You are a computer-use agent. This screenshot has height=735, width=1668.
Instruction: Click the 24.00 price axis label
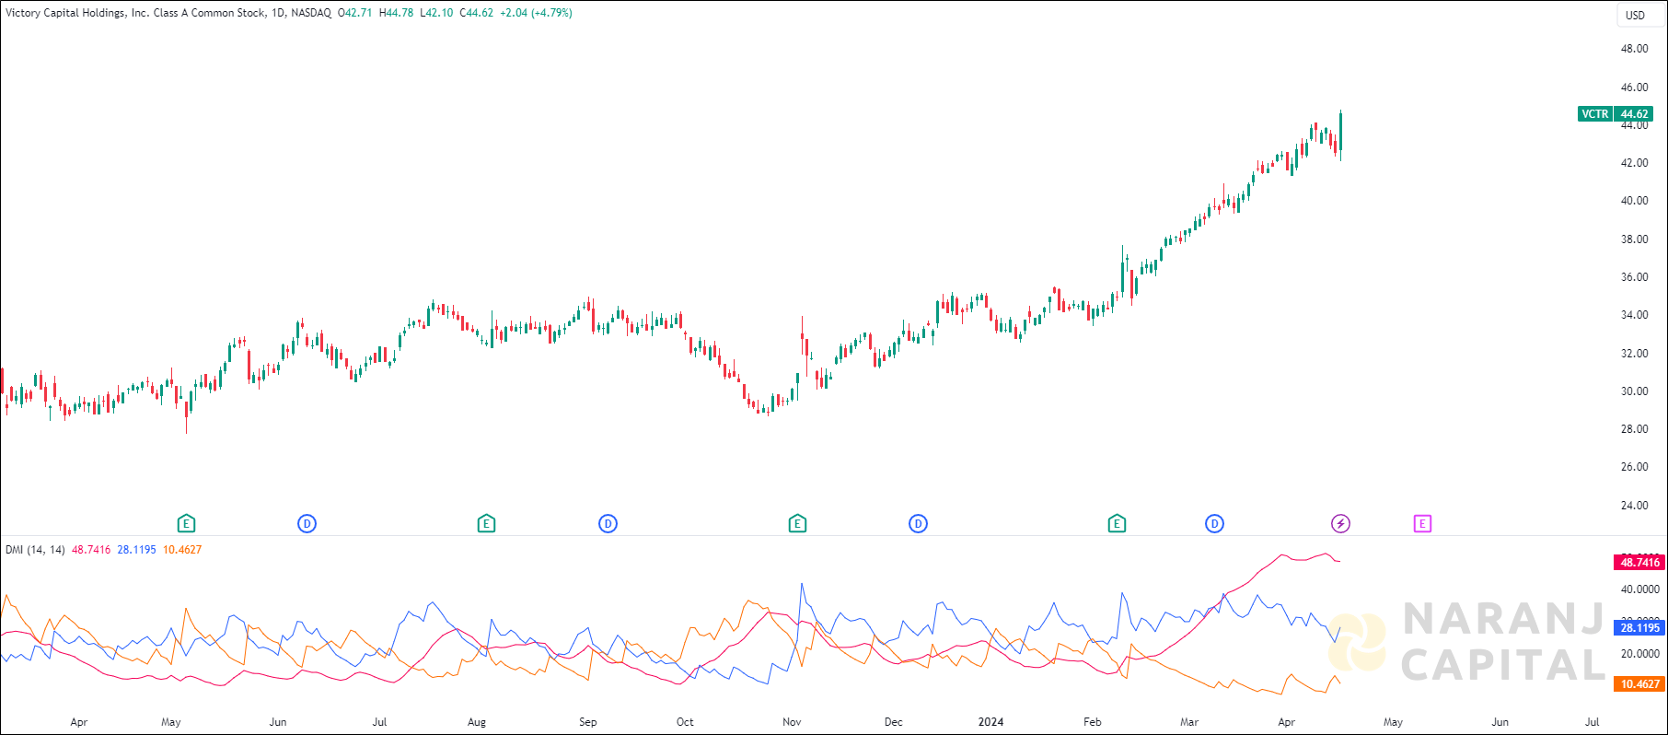pos(1634,506)
